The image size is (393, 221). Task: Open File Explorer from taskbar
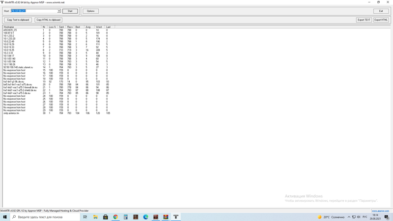coord(95,217)
